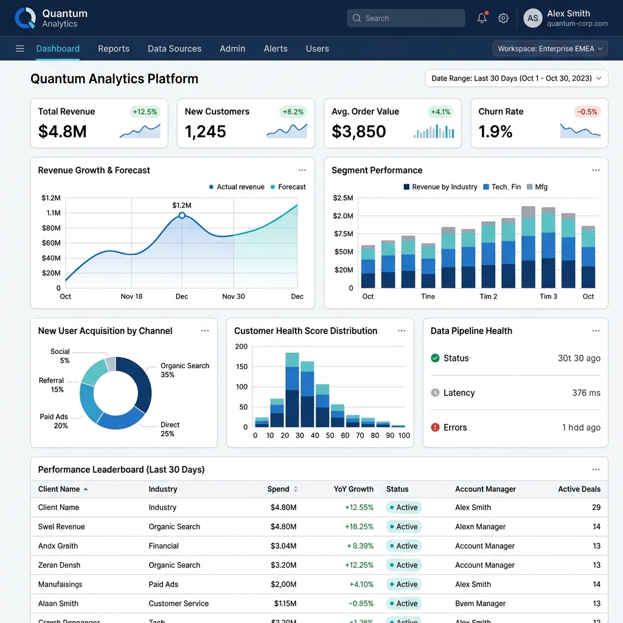Click the $3.04M spend value
The height and width of the screenshot is (623, 623).
(284, 546)
